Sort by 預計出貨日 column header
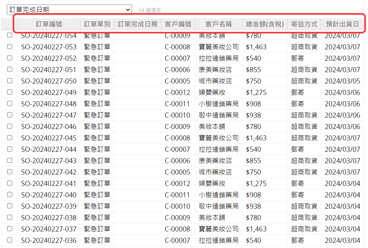Viewport: 368px width, 248px height. pos(342,24)
